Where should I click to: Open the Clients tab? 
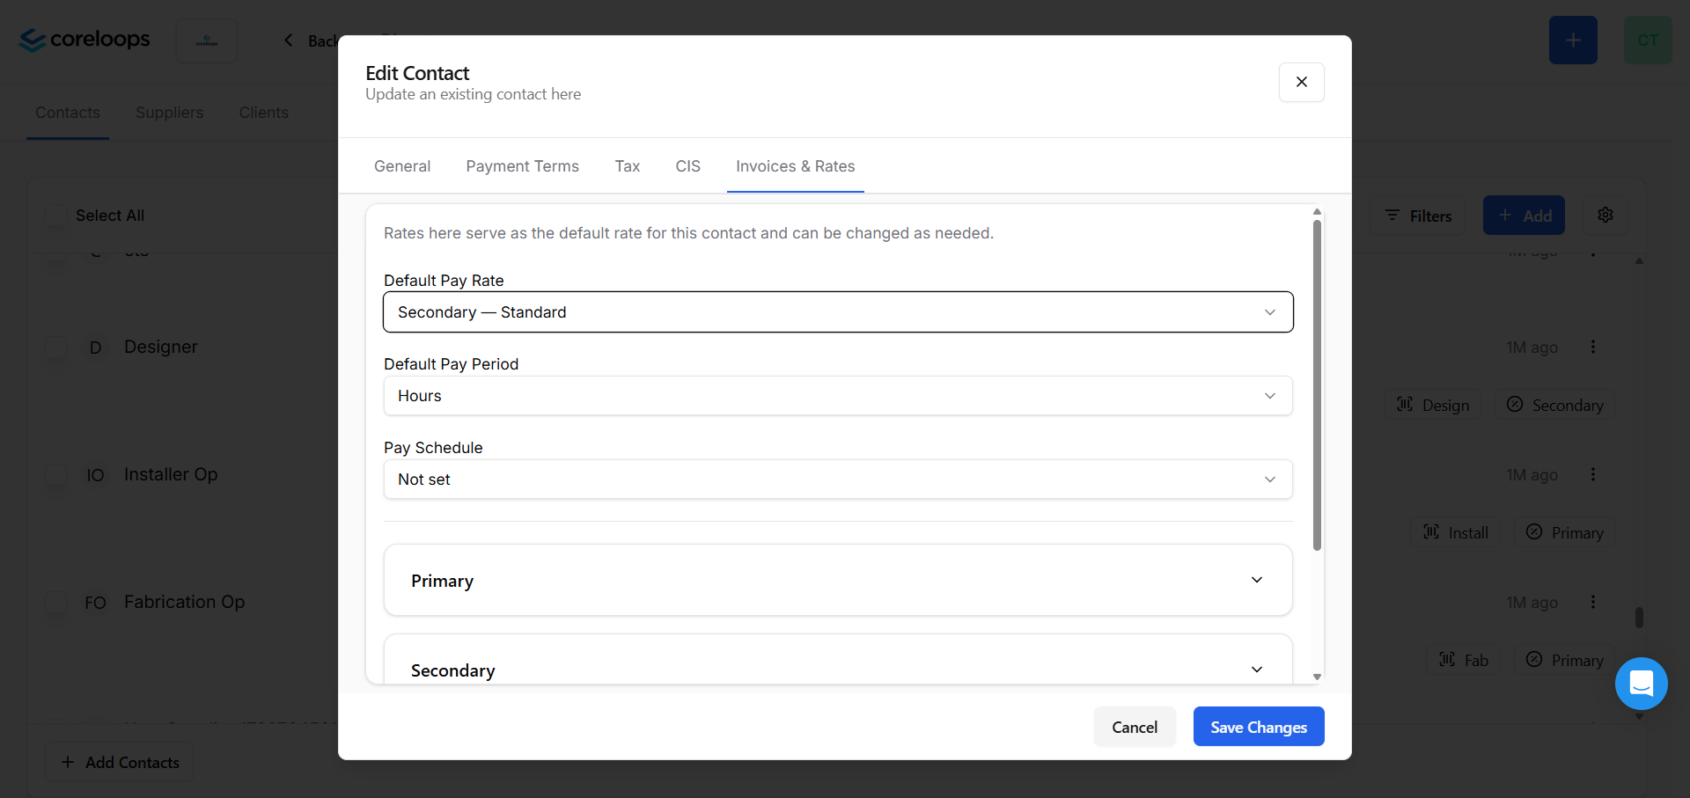[264, 113]
